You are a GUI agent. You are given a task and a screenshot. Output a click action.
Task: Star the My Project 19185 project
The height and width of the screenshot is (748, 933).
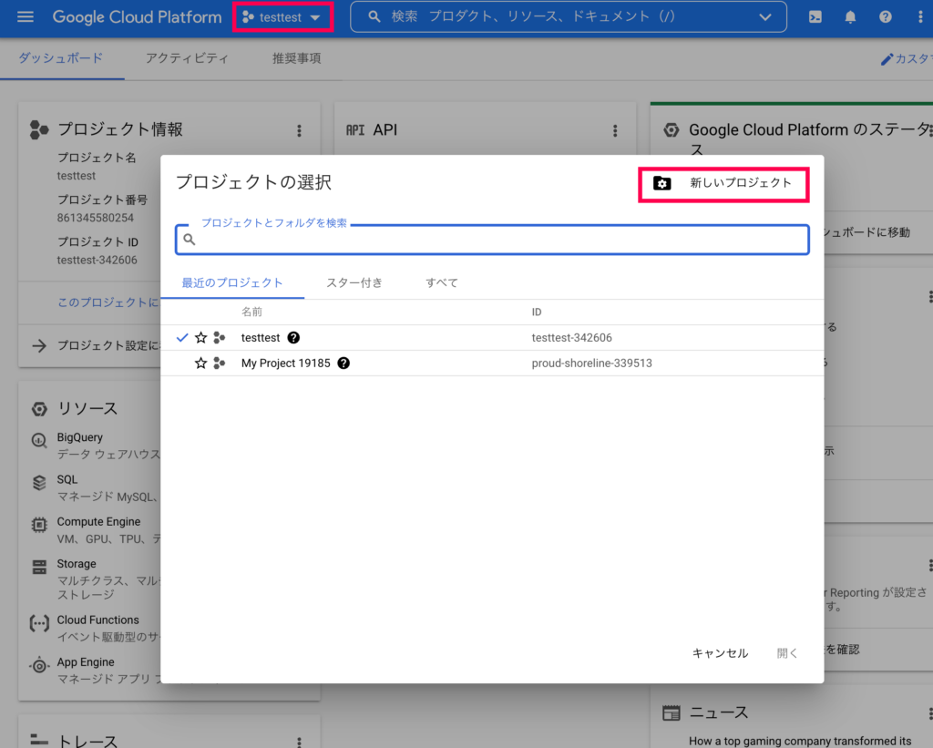[201, 363]
